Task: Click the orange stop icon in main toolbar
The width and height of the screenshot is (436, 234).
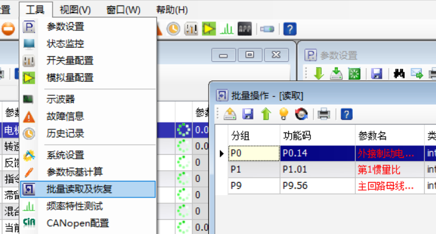Action: tap(8, 29)
